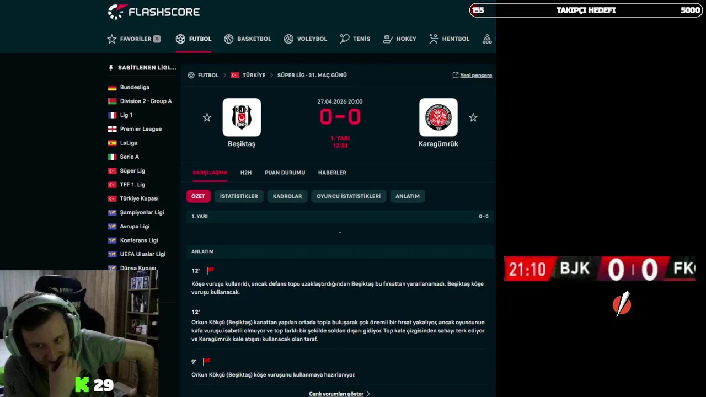
Task: Click the Italy flag beside Serie A
Action: [x=113, y=157]
